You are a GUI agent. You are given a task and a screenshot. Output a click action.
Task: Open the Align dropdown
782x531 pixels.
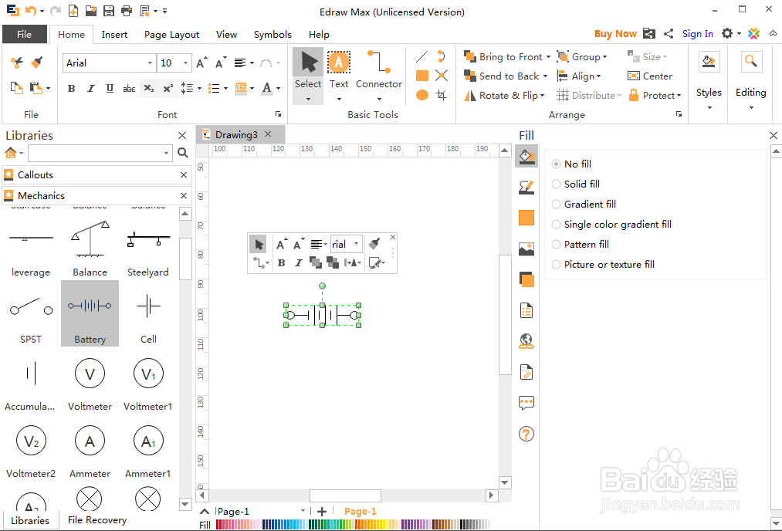(579, 76)
